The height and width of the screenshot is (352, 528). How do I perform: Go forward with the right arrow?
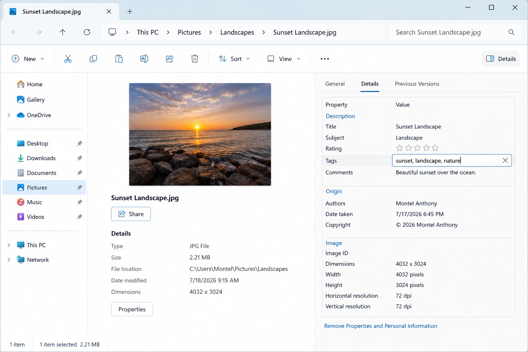click(38, 32)
